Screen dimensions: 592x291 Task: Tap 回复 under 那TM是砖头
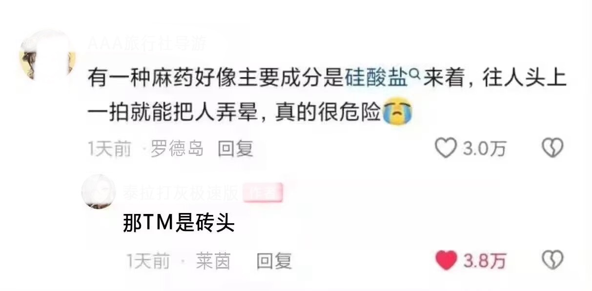(274, 261)
